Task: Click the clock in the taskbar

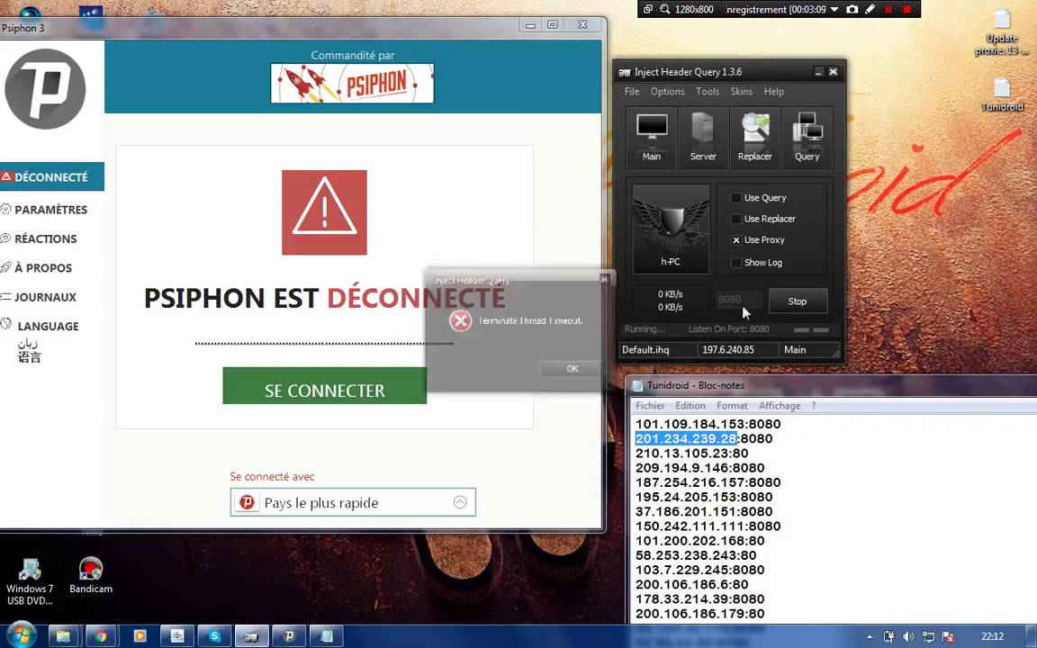Action: pos(992,636)
